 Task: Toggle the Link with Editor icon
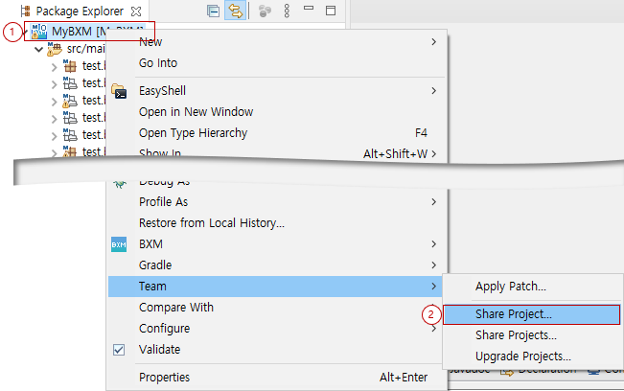(234, 11)
